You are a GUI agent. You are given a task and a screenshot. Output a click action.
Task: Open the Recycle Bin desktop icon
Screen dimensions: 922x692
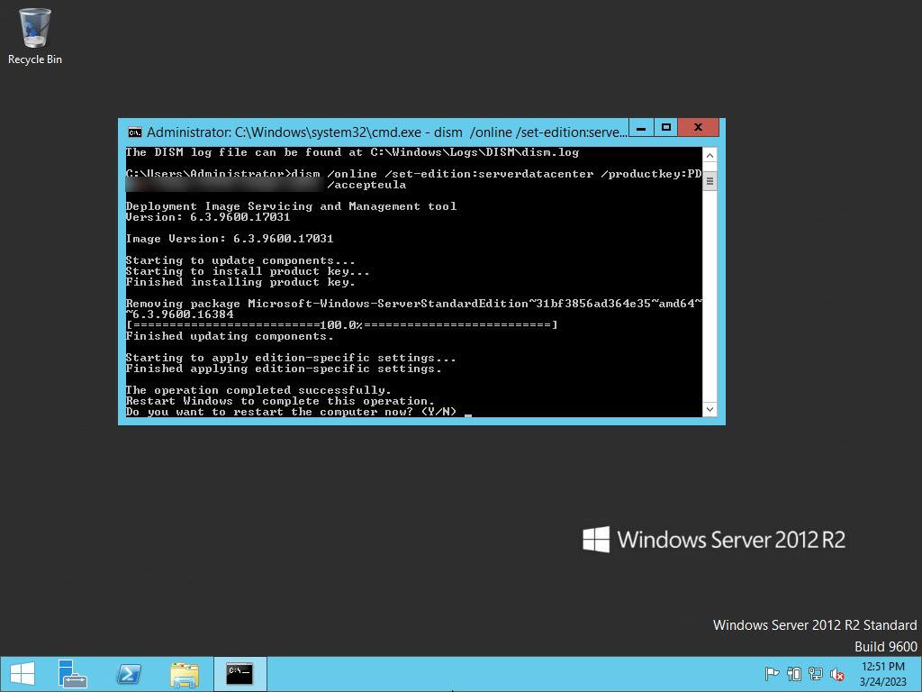(35, 36)
